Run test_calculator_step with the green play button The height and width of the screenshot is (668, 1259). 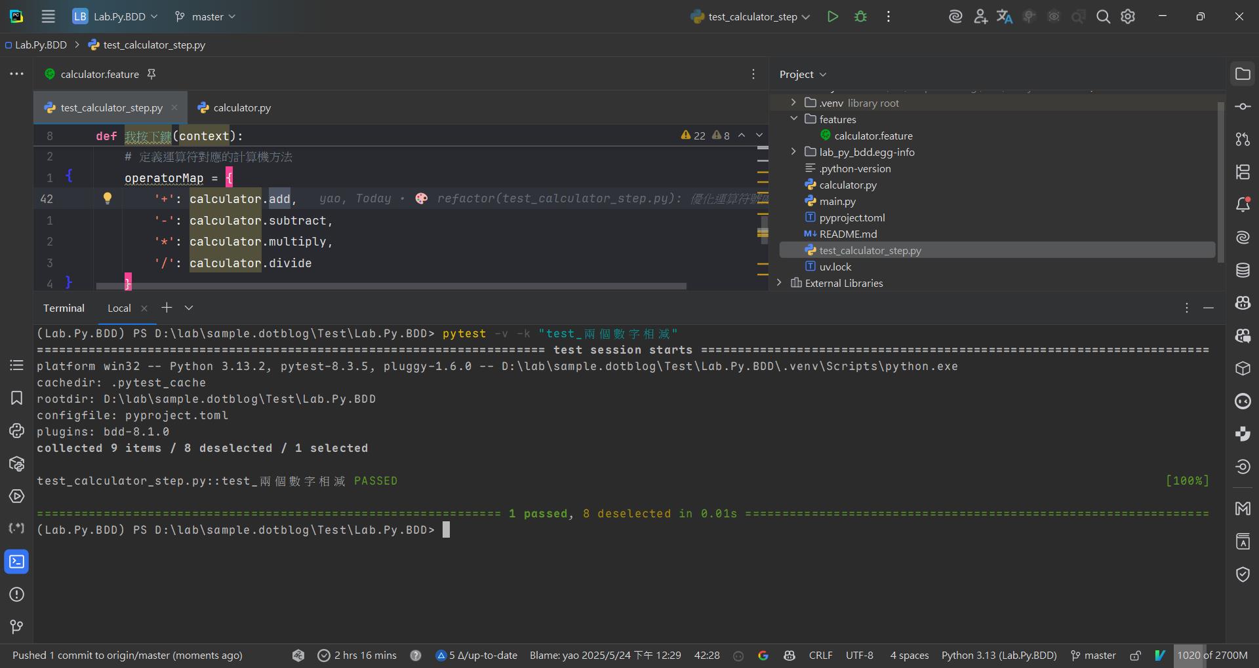pos(832,16)
